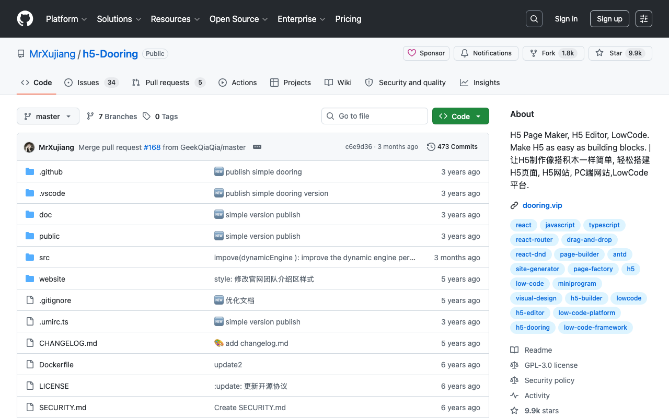Select the h5-editor topic tag
Viewport: 669px width, 418px height.
click(530, 313)
